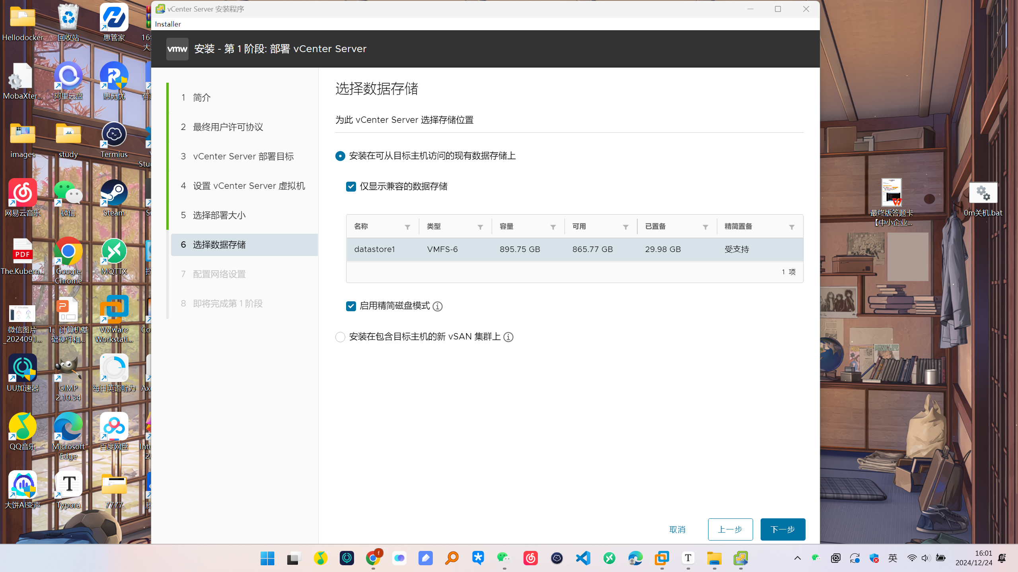Screen dimensions: 1018x572
Task: Select step 6 选择数据存储
Action: 244,244
